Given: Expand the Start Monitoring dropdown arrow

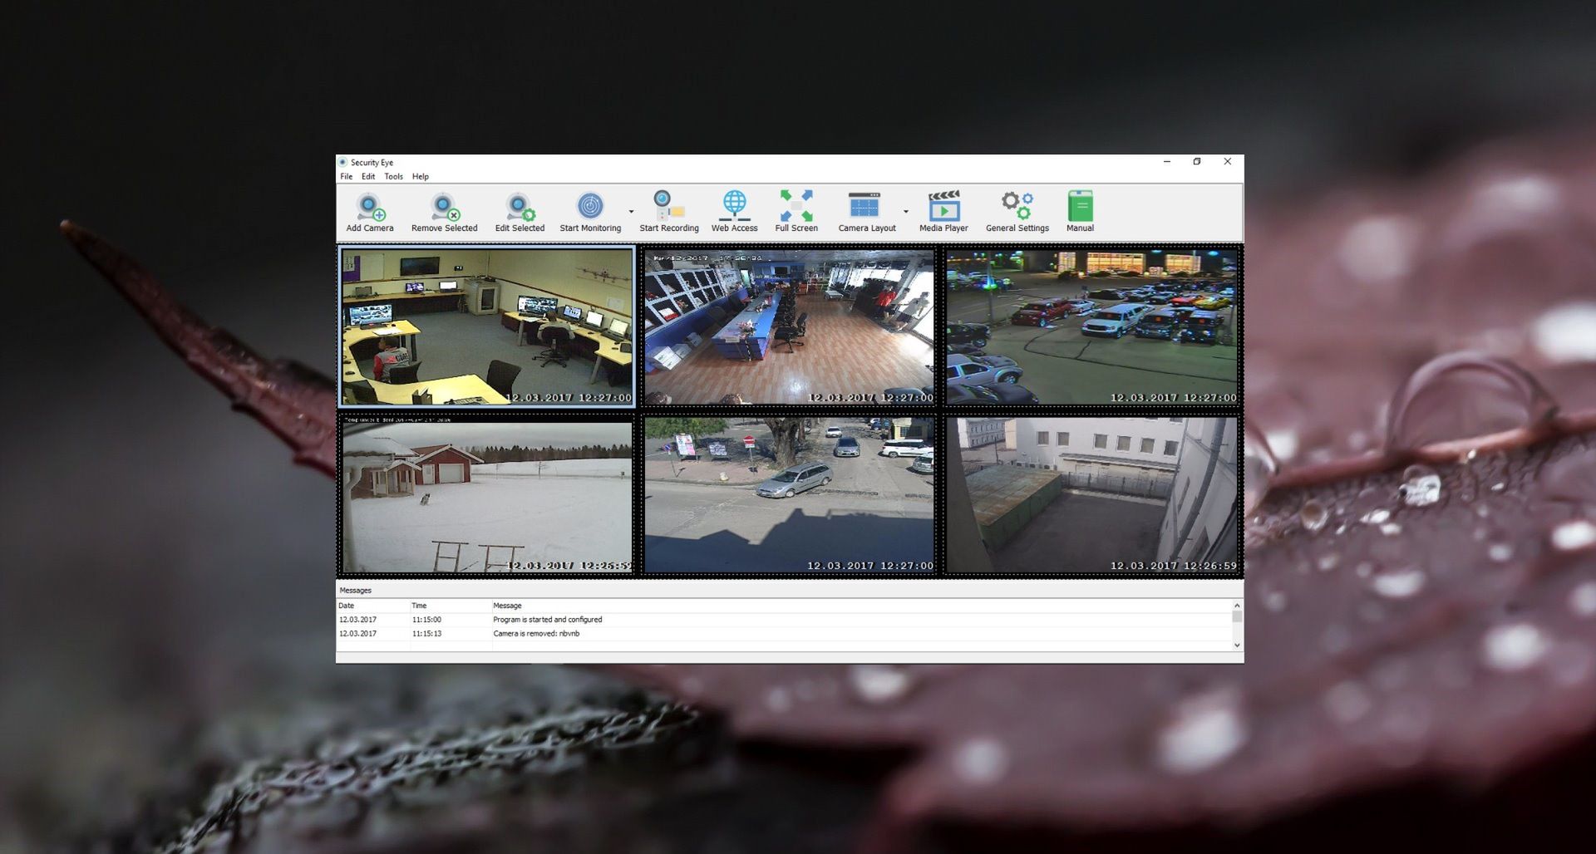Looking at the screenshot, I should coord(629,210).
